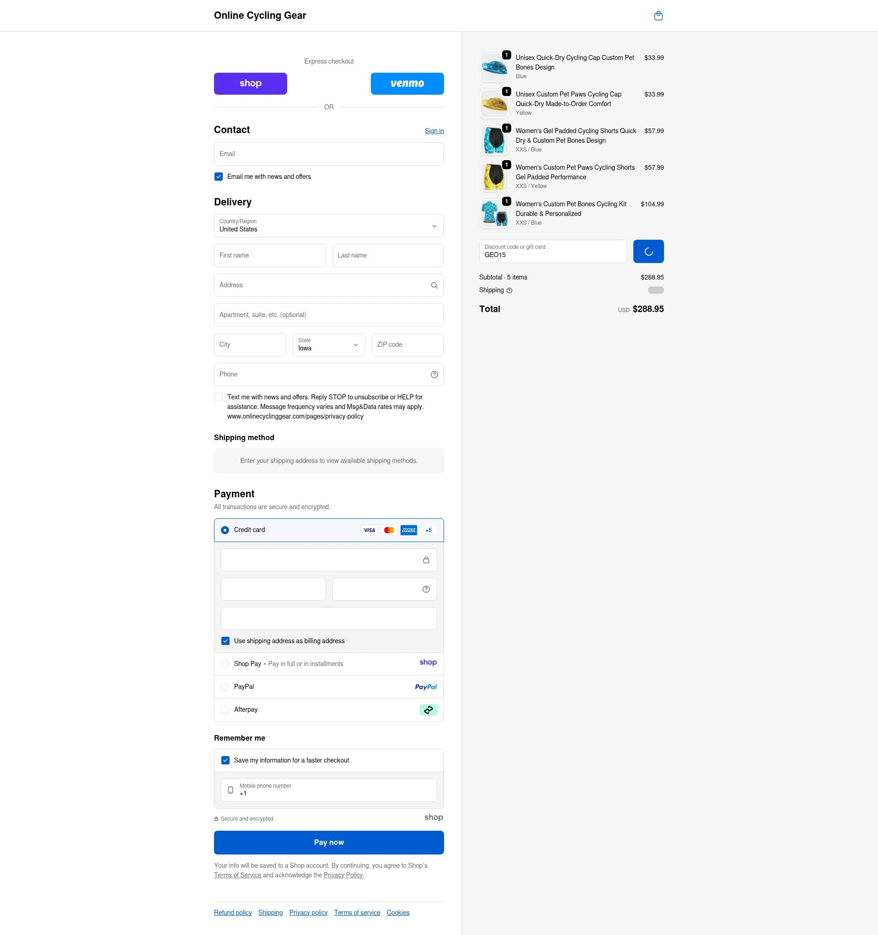Click the Pay now button
This screenshot has width=878, height=935.
pyautogui.click(x=329, y=843)
